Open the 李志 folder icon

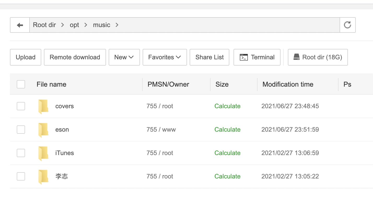tap(43, 177)
